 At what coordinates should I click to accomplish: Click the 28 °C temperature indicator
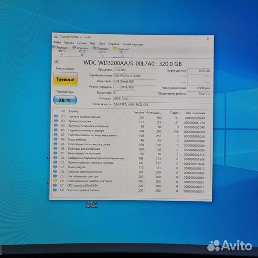pos(65,100)
